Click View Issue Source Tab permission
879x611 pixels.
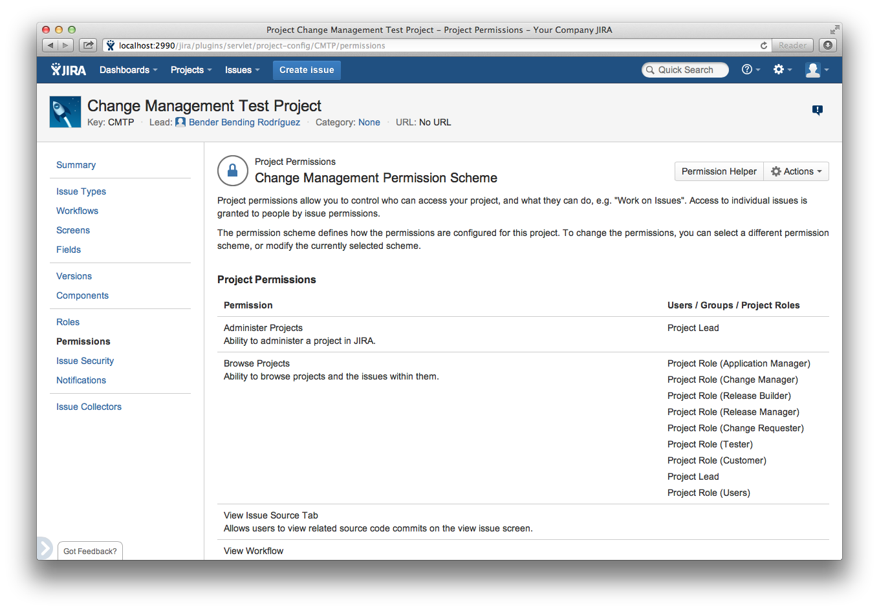click(x=271, y=515)
